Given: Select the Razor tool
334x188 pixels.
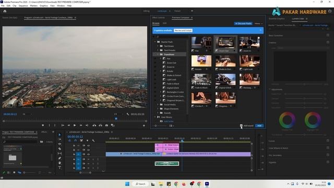Looking at the screenshot, I should coord(59,149).
